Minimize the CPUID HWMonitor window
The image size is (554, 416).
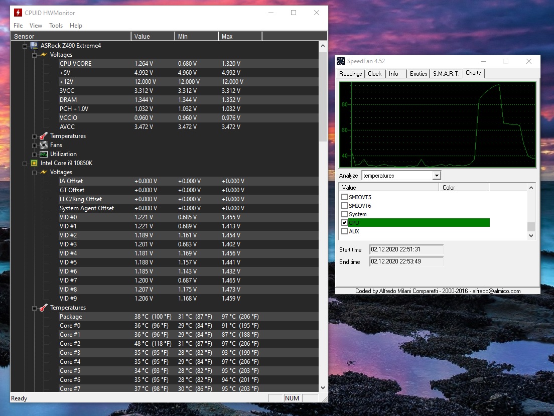271,13
